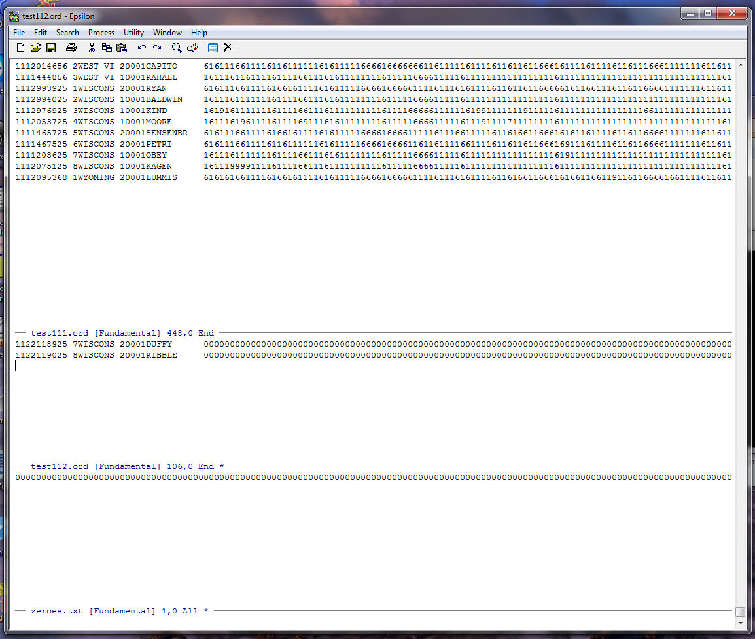Expand the Utility menu
The image size is (755, 639).
tap(133, 33)
